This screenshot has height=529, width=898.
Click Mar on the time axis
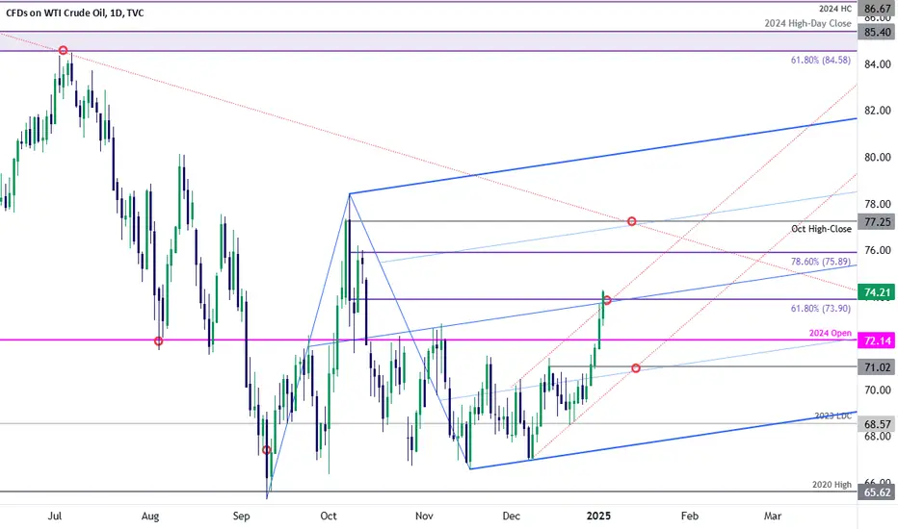coord(773,516)
